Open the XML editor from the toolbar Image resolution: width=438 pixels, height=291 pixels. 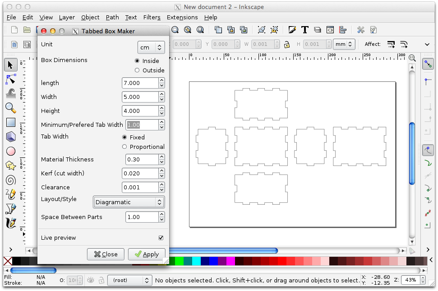pos(330,30)
